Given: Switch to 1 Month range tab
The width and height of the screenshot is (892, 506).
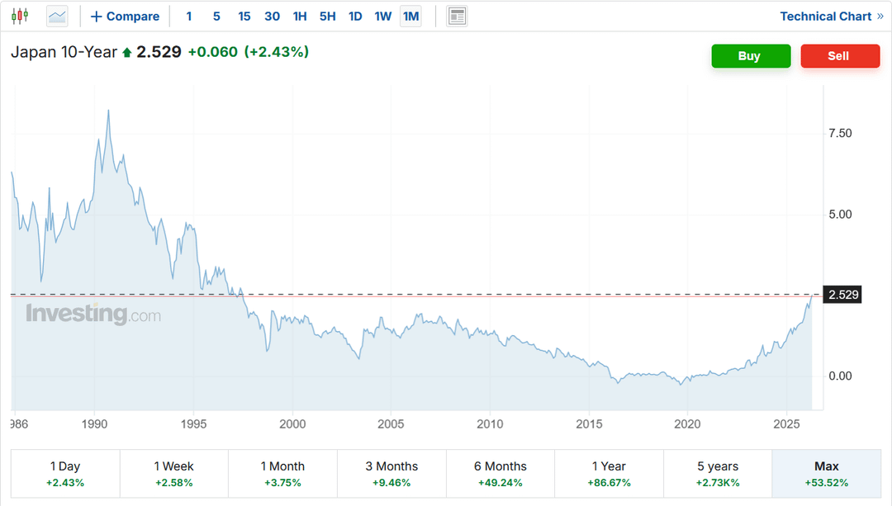Looking at the screenshot, I should tap(282, 474).
